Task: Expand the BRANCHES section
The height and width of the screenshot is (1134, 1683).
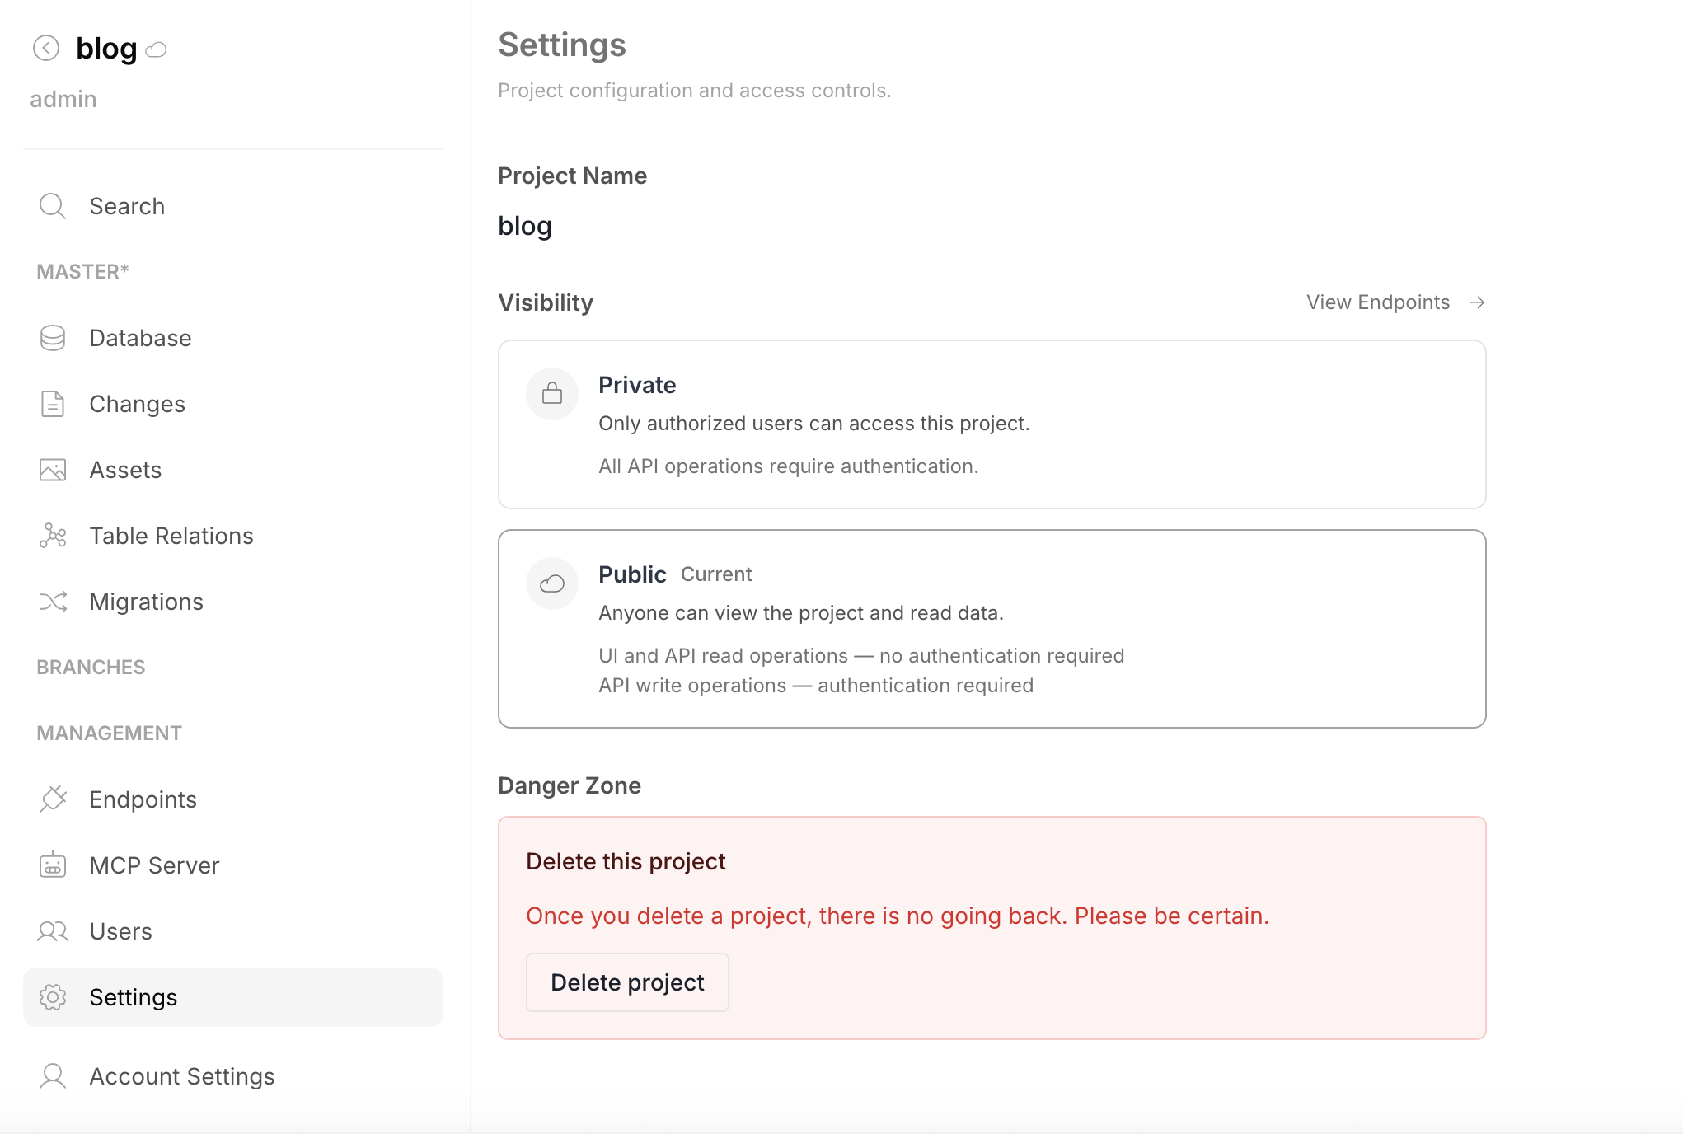Action: [x=90, y=667]
